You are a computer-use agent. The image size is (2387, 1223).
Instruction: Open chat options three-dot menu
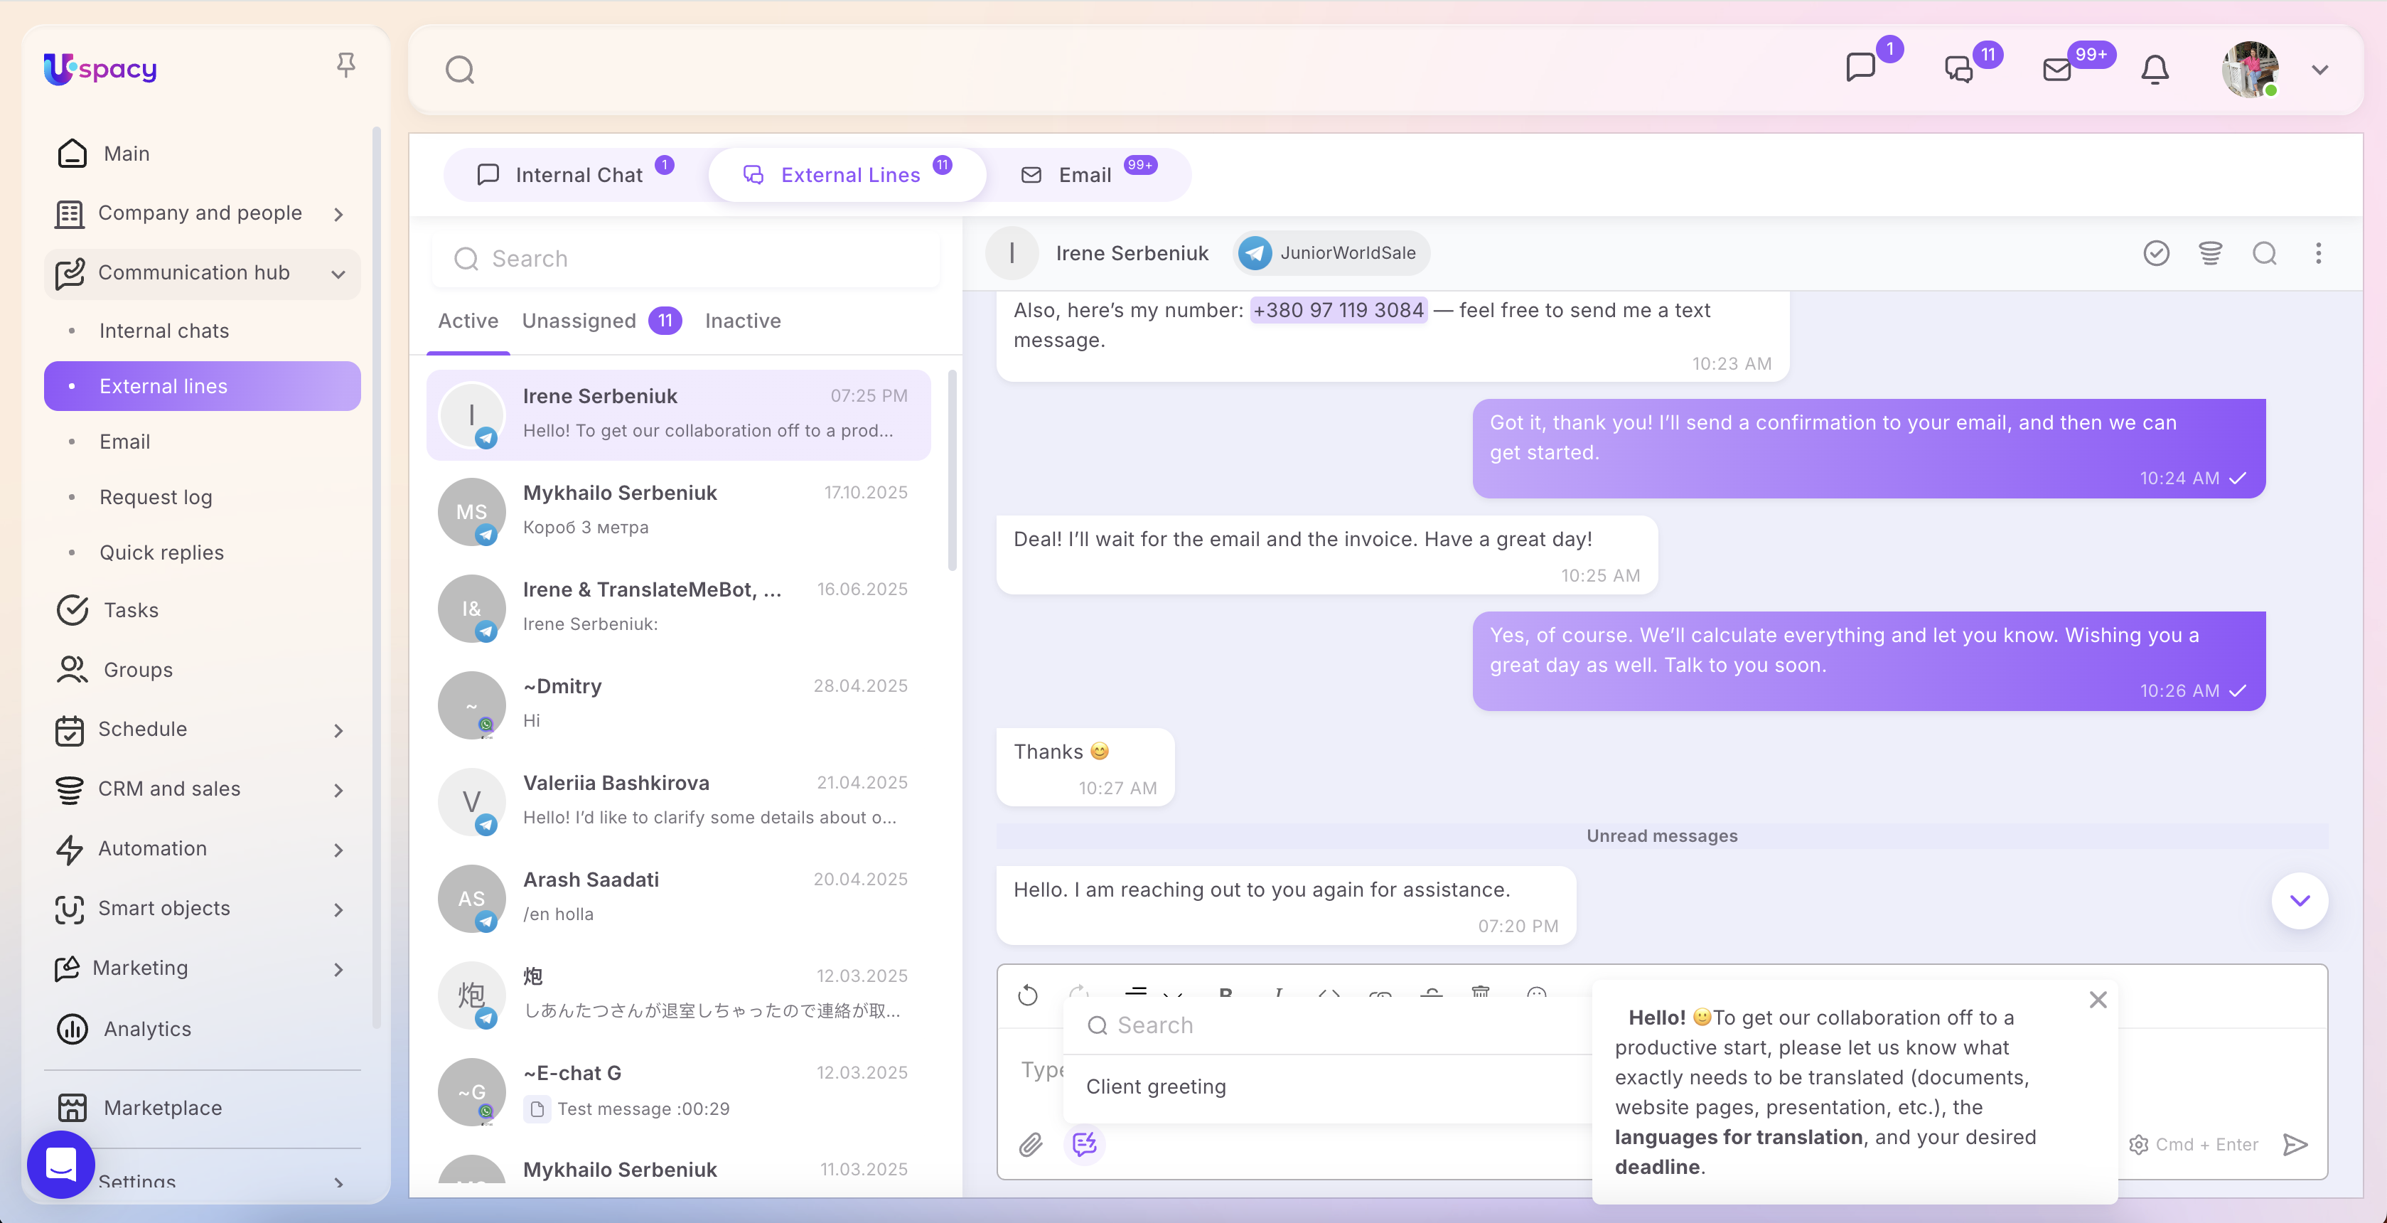pos(2319,253)
